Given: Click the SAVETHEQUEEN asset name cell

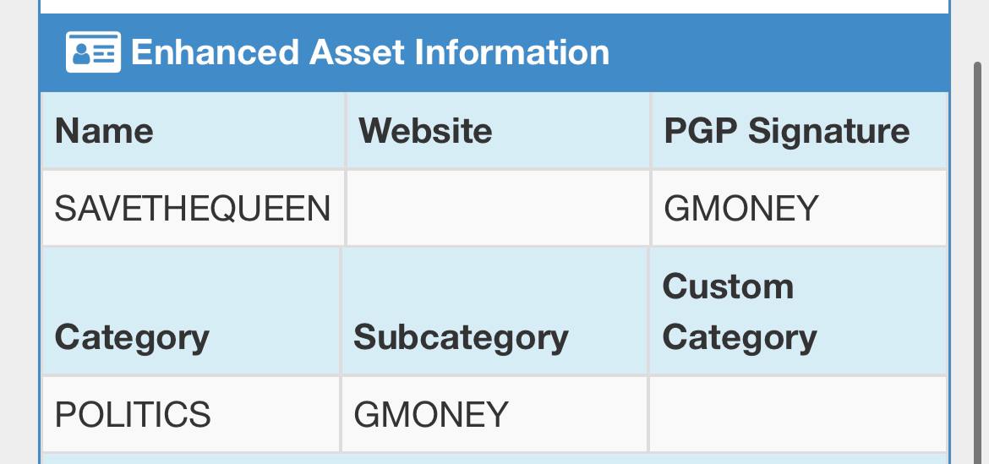Looking at the screenshot, I should coord(193,208).
